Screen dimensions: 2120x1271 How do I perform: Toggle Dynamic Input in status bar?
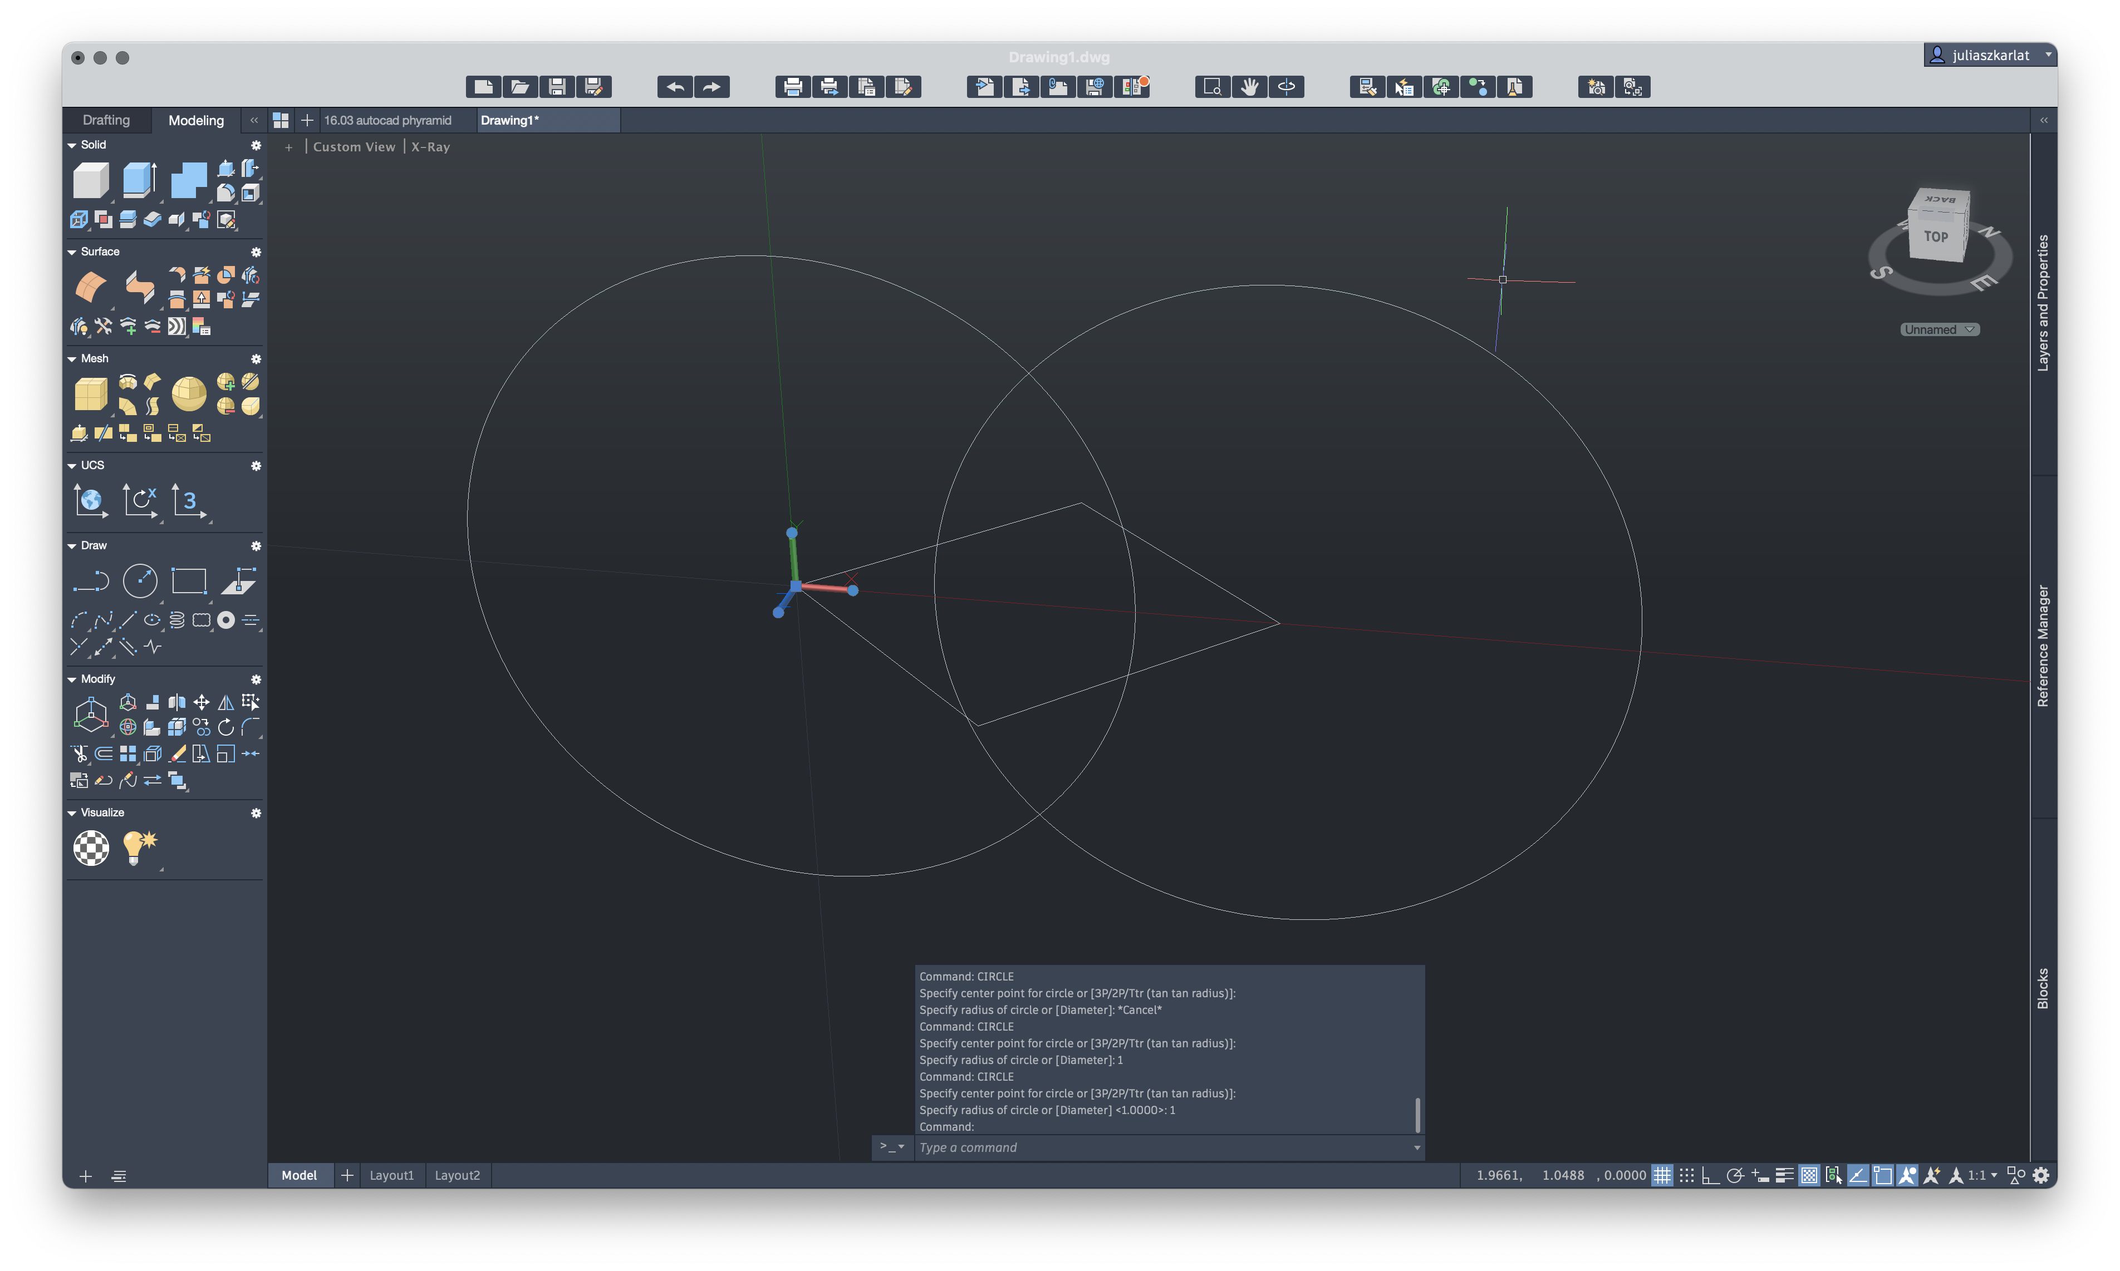1760,1175
